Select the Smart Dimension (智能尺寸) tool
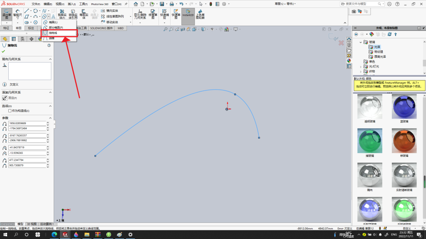 pyautogui.click(x=17, y=14)
